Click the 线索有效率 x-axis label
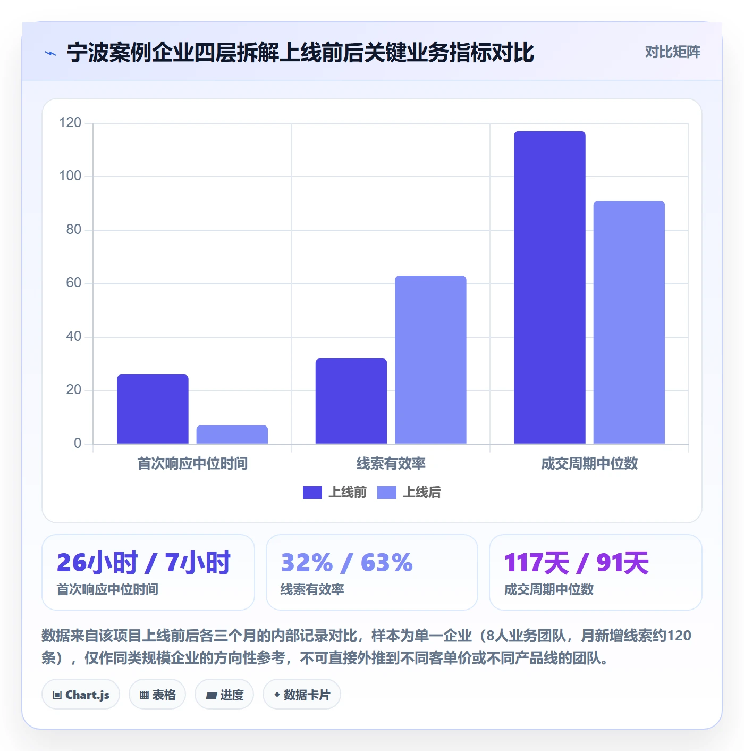The height and width of the screenshot is (751, 744). (391, 464)
